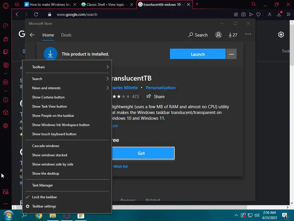294x221 pixels.
Task: Click the 473 star rating
Action: (x=126, y=97)
